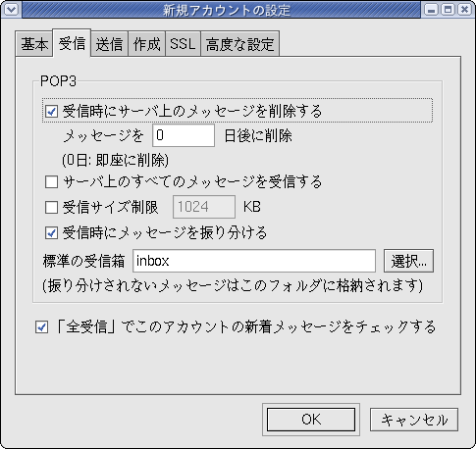Toggle 受信時にメッセージを振り分ける checkbox
This screenshot has width=476, height=449.
(x=51, y=233)
